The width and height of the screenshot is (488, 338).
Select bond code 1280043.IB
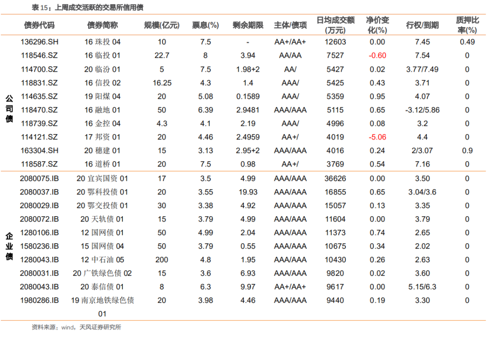[39, 259]
